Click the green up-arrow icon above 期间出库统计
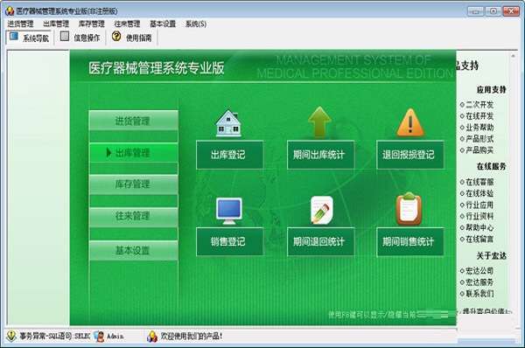 [319, 122]
